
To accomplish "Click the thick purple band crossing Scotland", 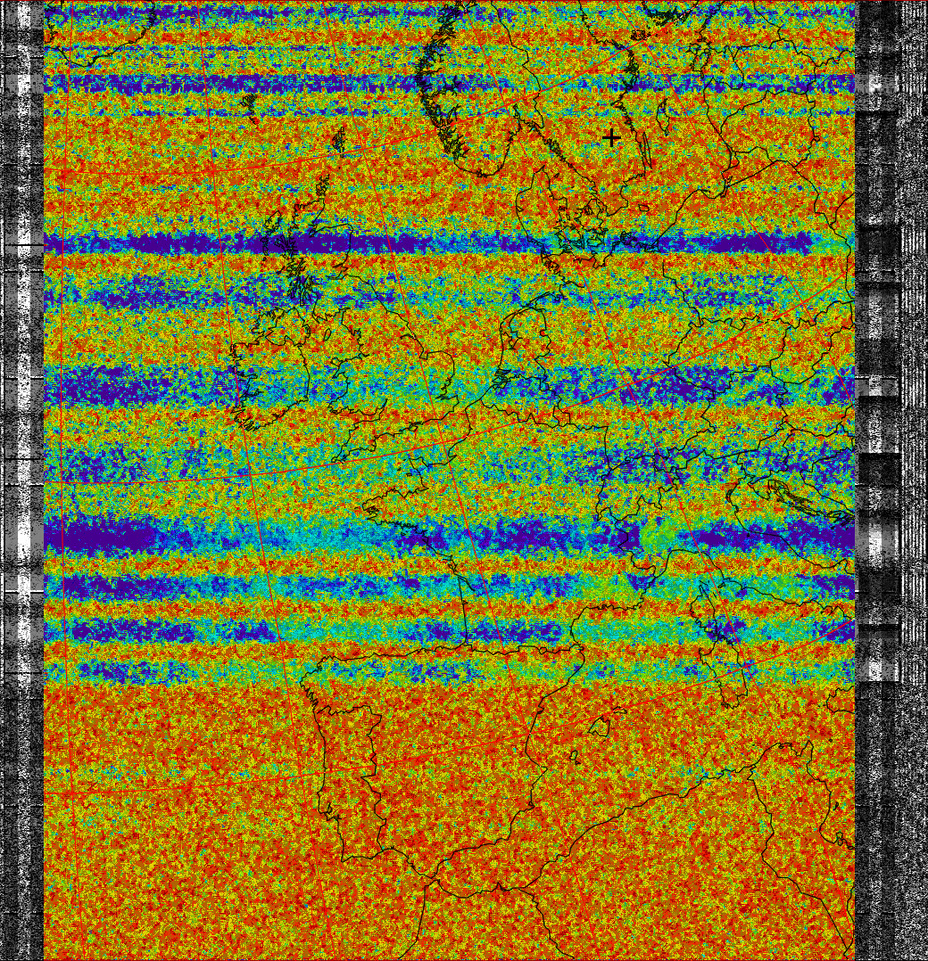I will click(294, 243).
